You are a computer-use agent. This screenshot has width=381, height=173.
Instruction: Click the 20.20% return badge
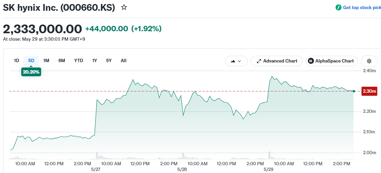[x=31, y=72]
